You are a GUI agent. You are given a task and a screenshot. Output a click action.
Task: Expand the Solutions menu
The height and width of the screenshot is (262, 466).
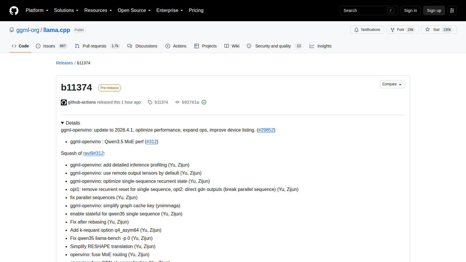66,10
